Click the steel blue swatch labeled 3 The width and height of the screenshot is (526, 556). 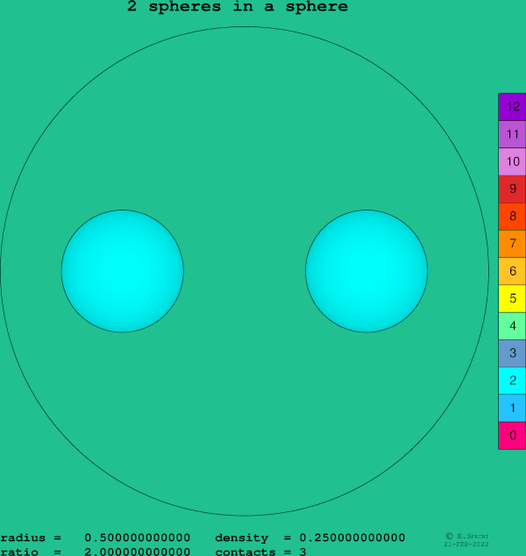[512, 353]
